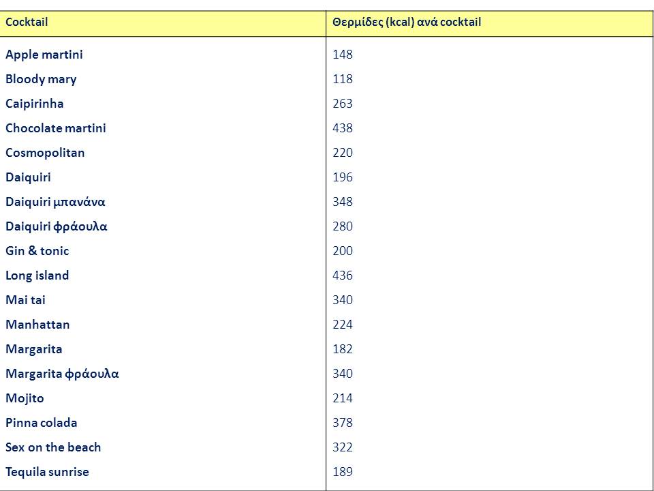Select the Cosmopolitan cell
Screen dimensions: 654x491
45,153
